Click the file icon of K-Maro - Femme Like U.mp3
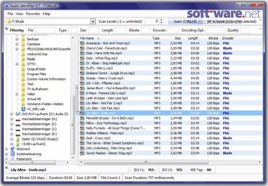The image size is (268, 186). coord(82,93)
